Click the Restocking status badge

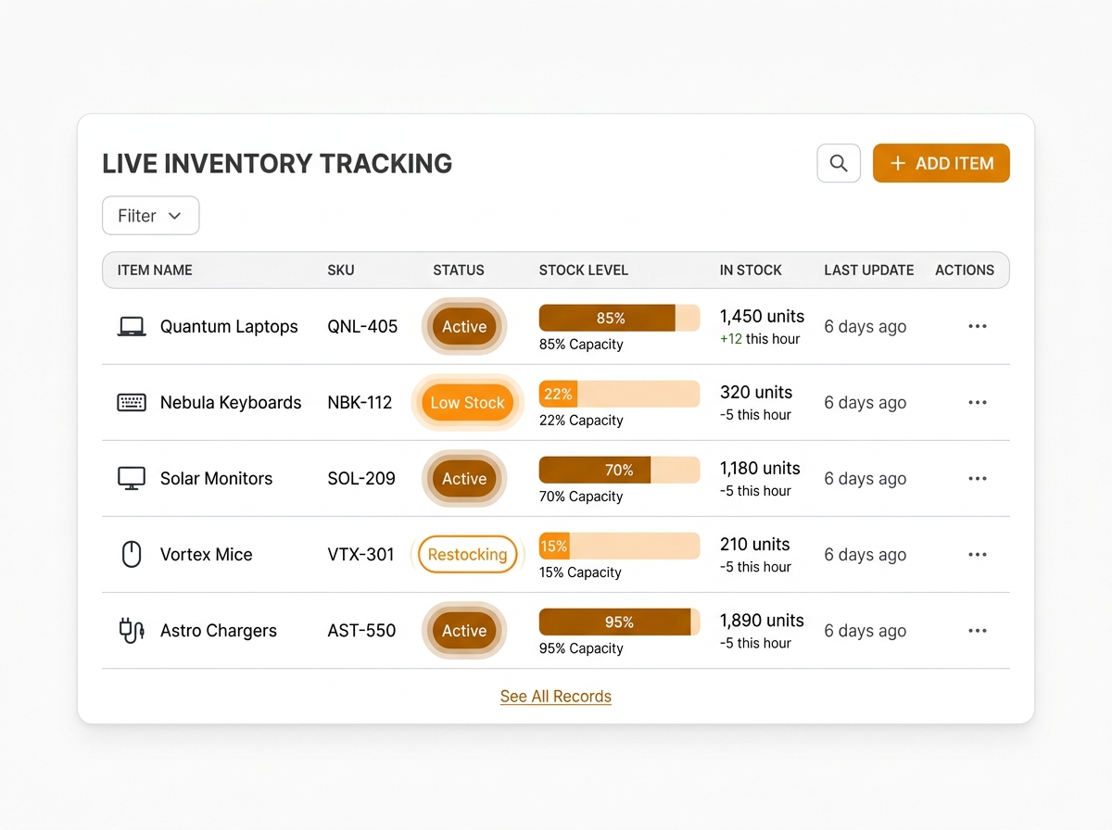click(x=468, y=554)
